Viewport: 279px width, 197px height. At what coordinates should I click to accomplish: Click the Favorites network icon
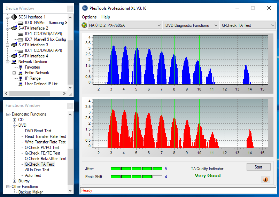(21, 68)
